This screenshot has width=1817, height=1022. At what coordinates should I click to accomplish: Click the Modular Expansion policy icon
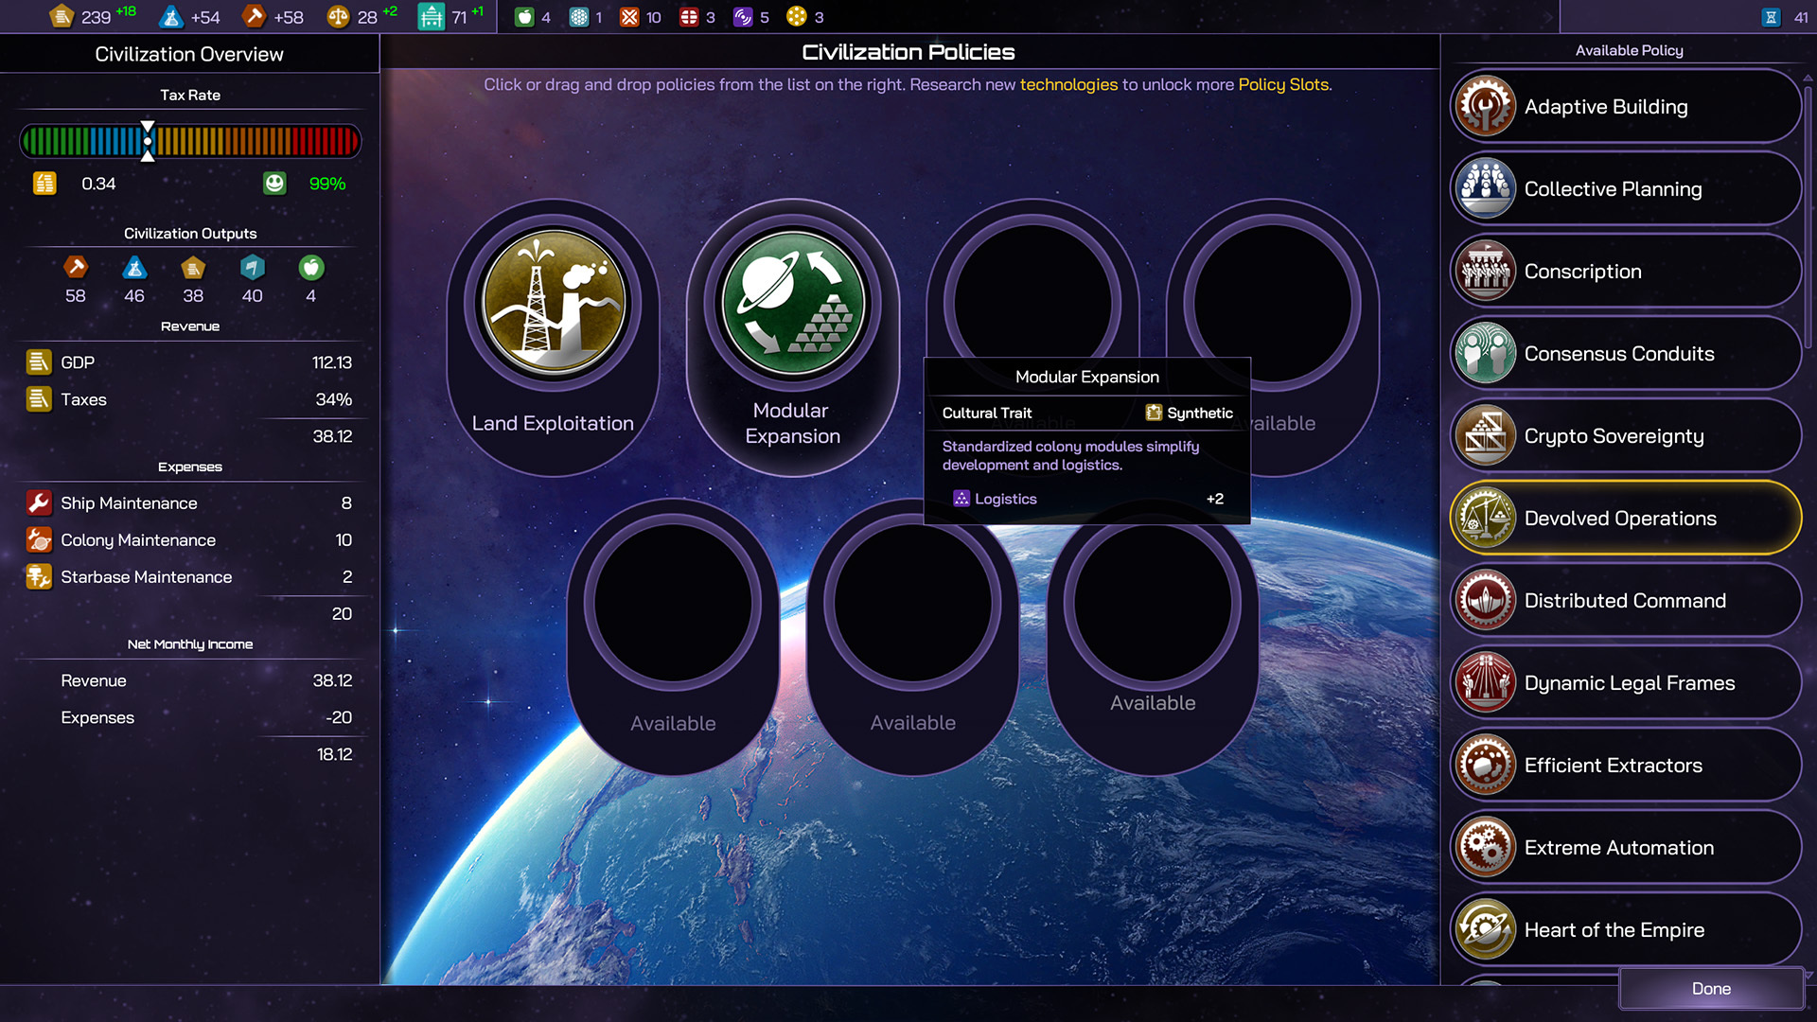coord(793,304)
